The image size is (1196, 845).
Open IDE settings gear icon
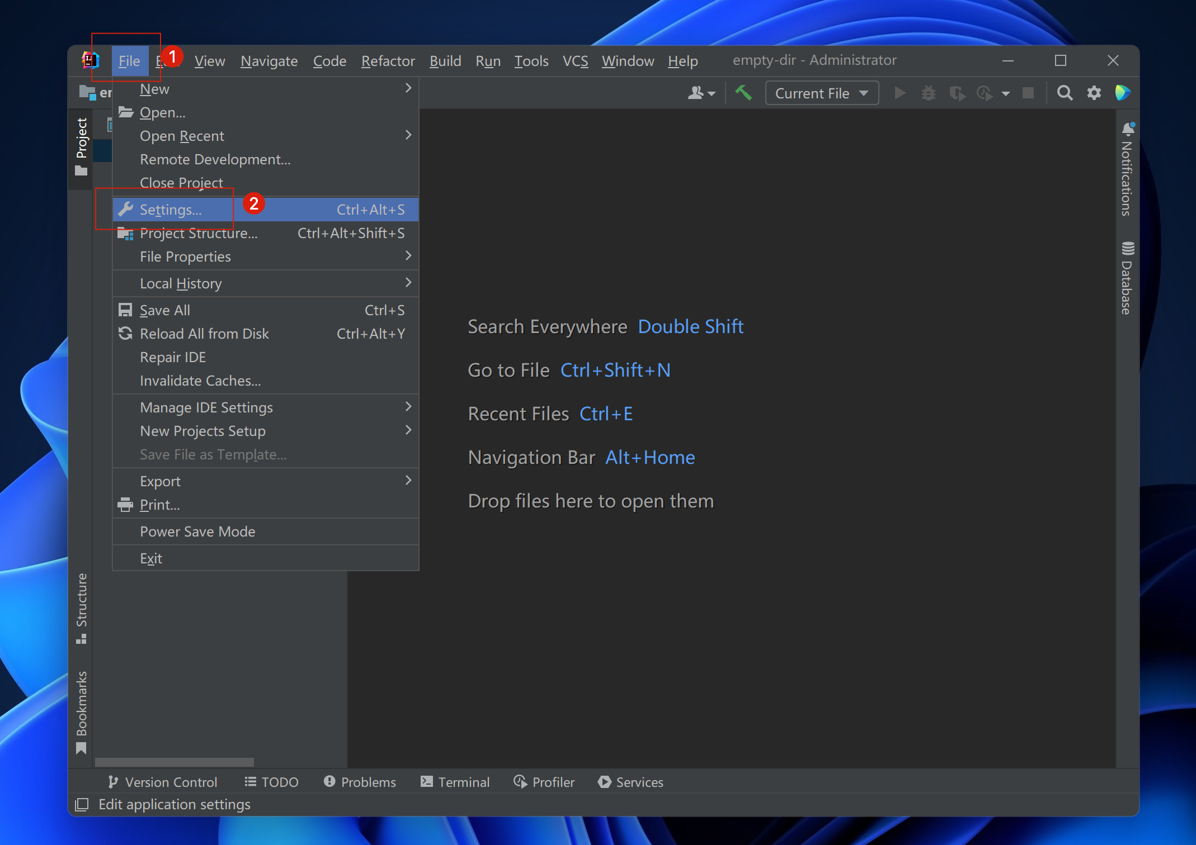tap(1094, 93)
